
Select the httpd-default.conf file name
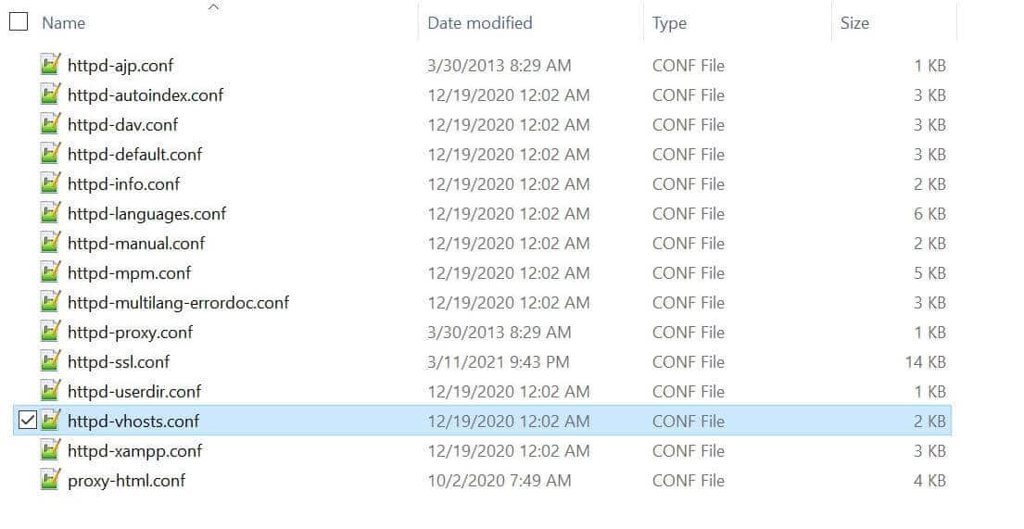[x=134, y=154]
